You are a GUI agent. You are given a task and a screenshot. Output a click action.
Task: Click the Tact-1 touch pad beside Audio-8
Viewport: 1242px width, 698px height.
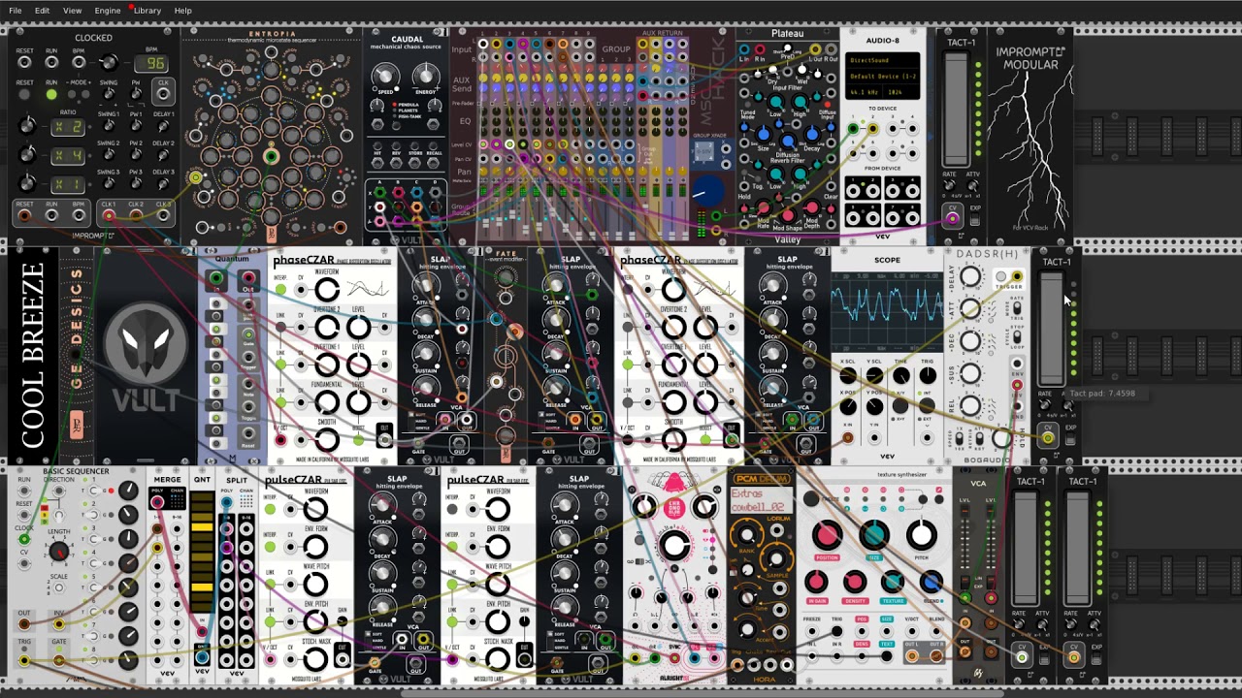tap(957, 109)
